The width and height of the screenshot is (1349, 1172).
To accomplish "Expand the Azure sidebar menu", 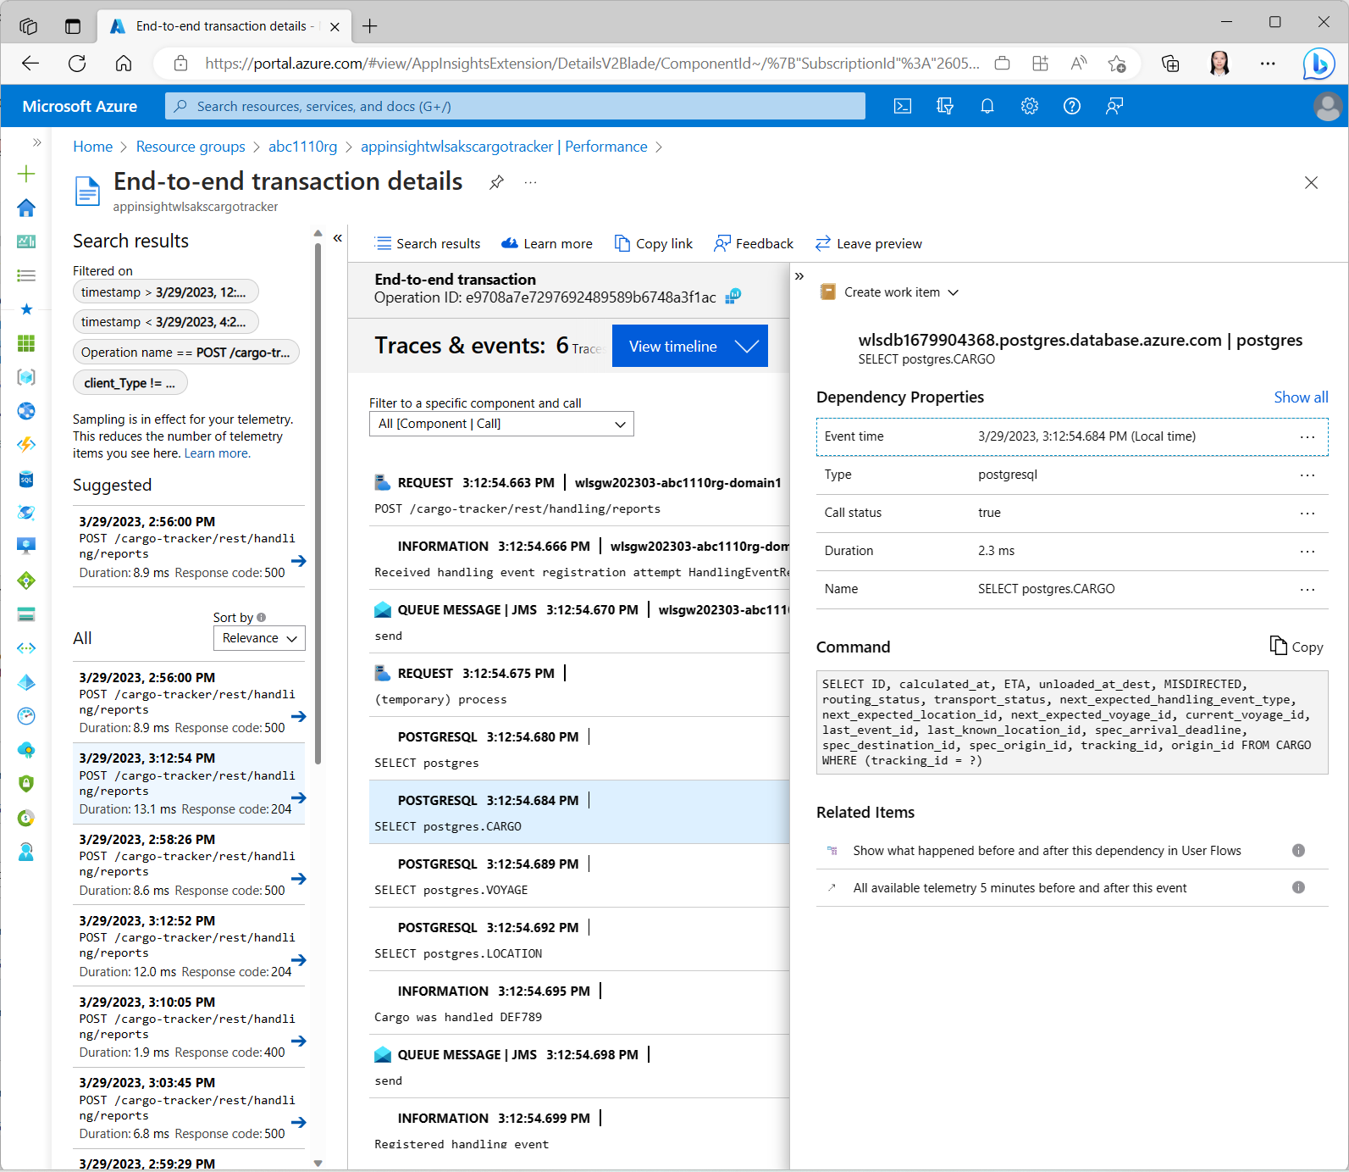I will pos(36,142).
